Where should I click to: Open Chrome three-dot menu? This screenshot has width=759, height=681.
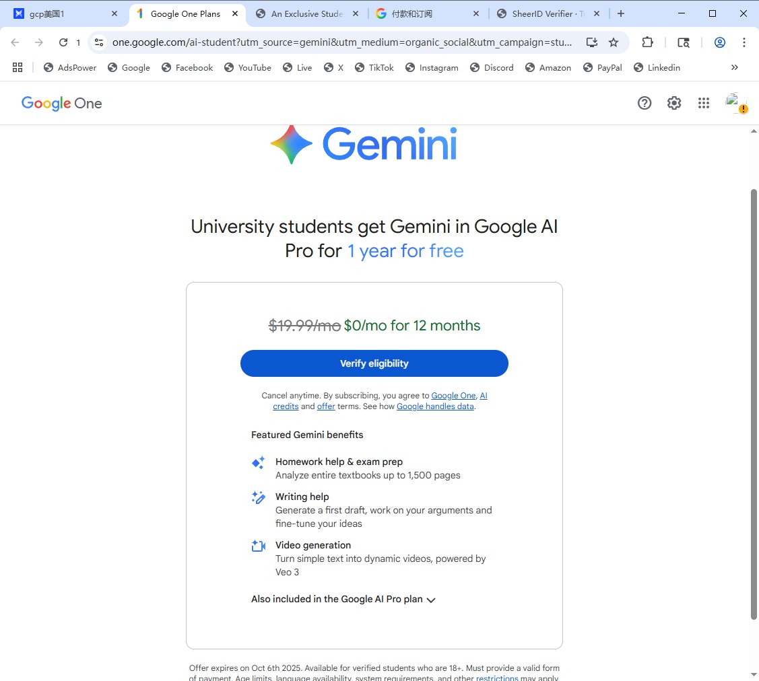(x=744, y=42)
